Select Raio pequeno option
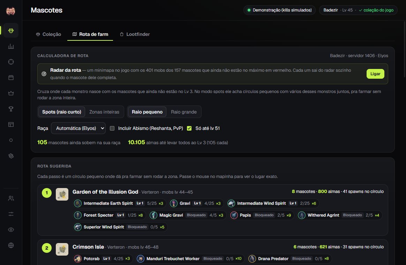 [x=147, y=112]
